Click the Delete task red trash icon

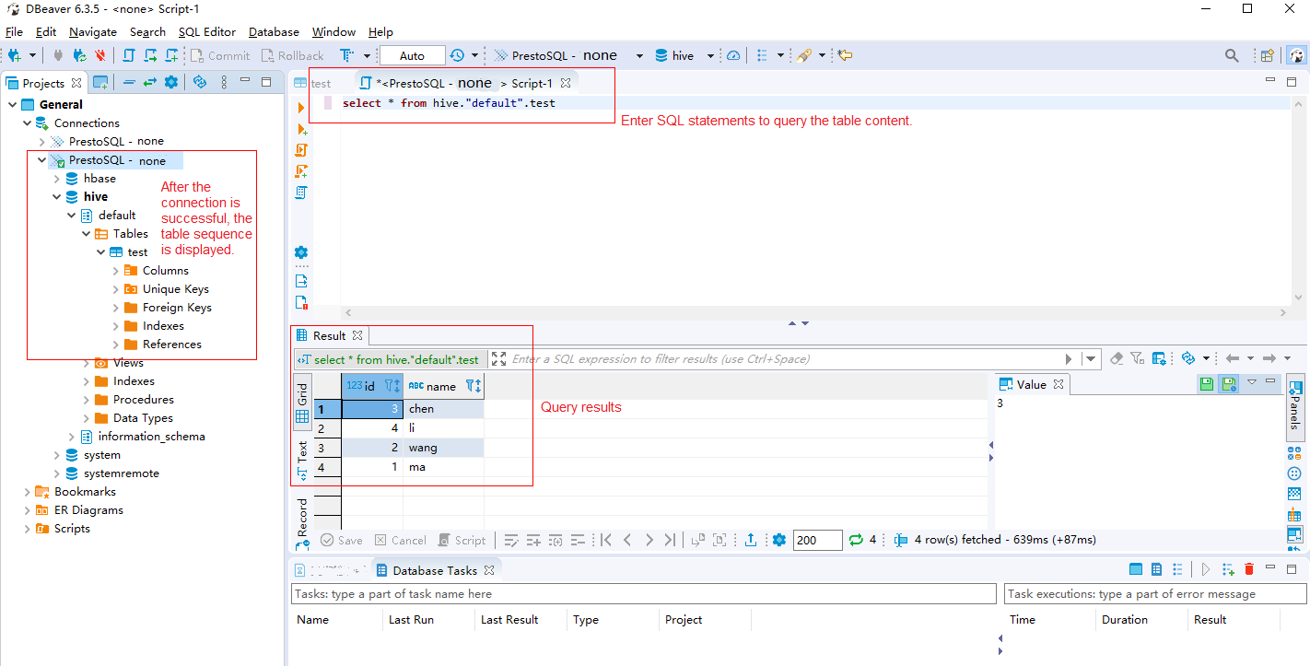1249,569
